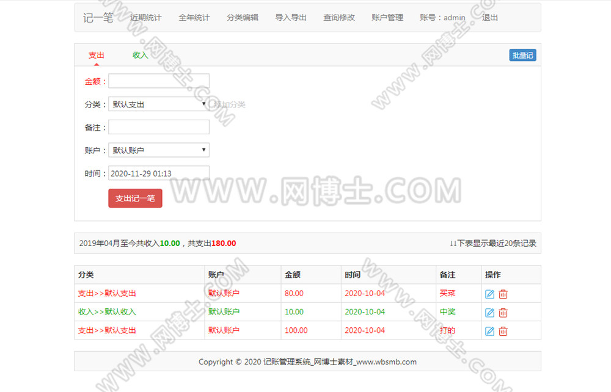Image resolution: width=611 pixels, height=392 pixels.
Task: Open the 导入导出 menu item
Action: (291, 18)
